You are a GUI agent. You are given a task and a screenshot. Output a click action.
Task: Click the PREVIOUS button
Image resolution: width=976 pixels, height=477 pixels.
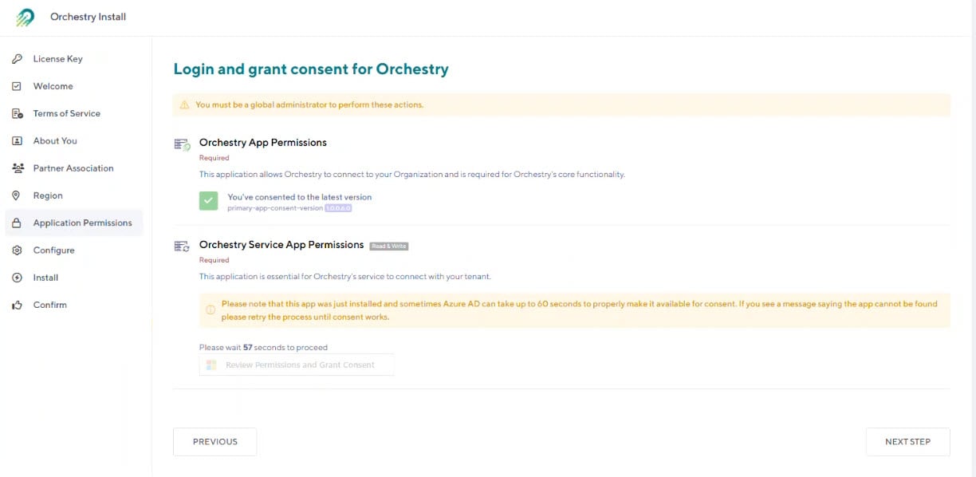215,441
